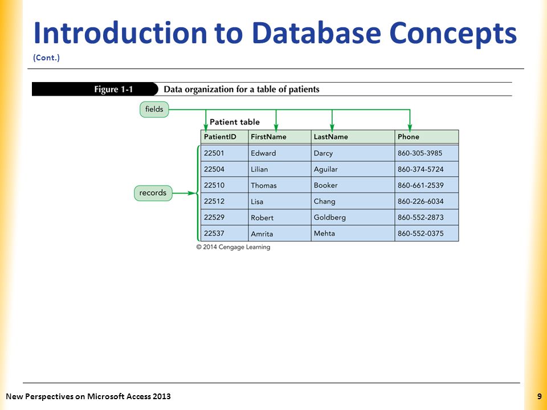Click the green "records" callout label

[x=153, y=193]
